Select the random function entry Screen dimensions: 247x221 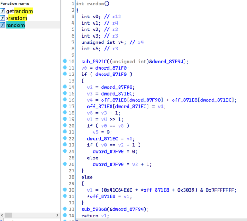[15, 25]
